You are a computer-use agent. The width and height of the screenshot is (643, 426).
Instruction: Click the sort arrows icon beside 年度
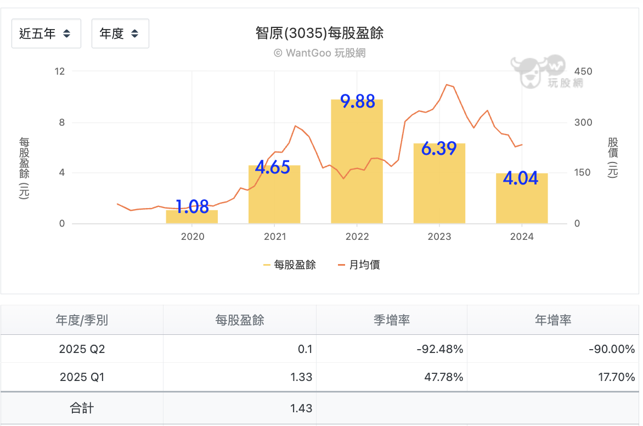pos(134,33)
